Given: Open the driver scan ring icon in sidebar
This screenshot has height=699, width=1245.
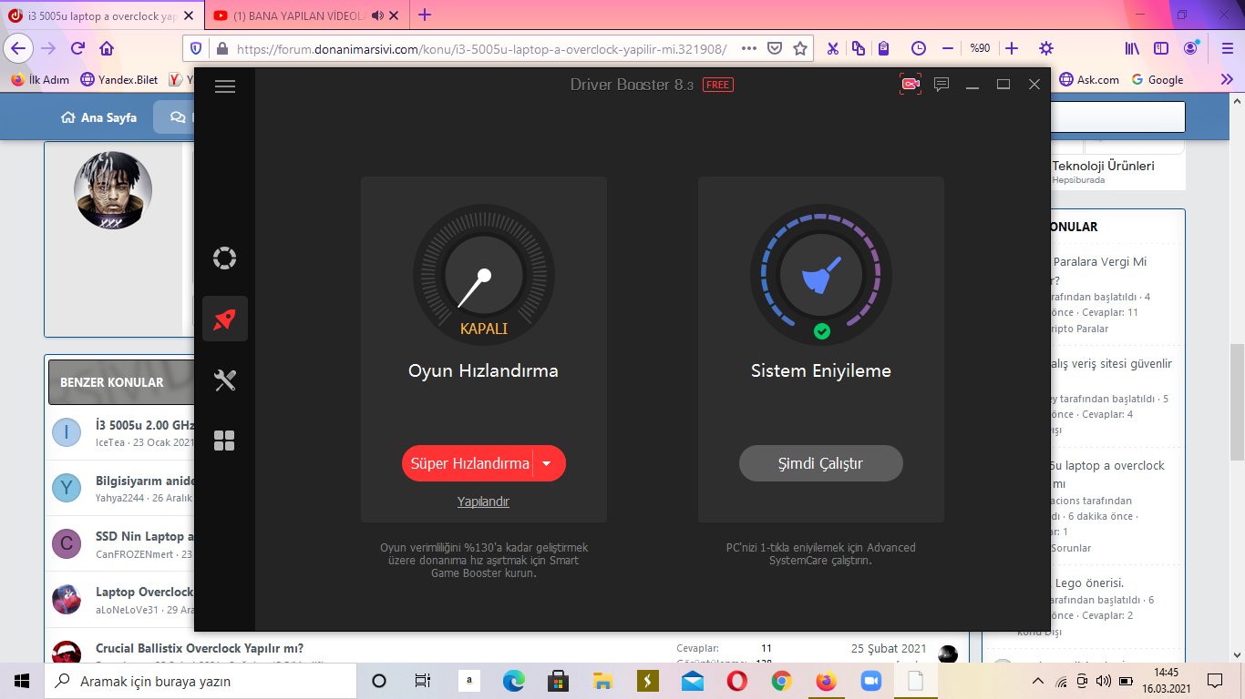Looking at the screenshot, I should pos(225,258).
